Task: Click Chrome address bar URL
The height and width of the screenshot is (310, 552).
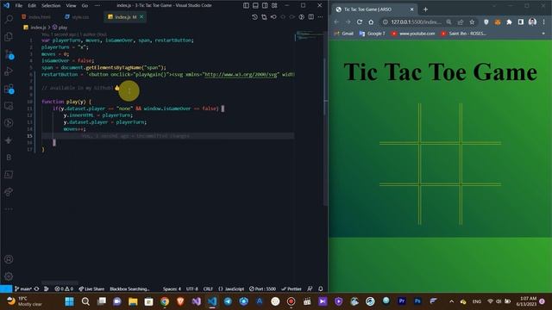Action: click(416, 22)
